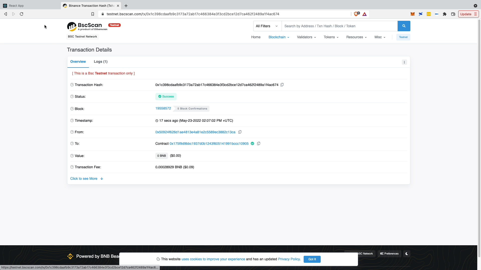The width and height of the screenshot is (481, 270).
Task: Open help icon beside Transaction Fee
Action: 72,167
